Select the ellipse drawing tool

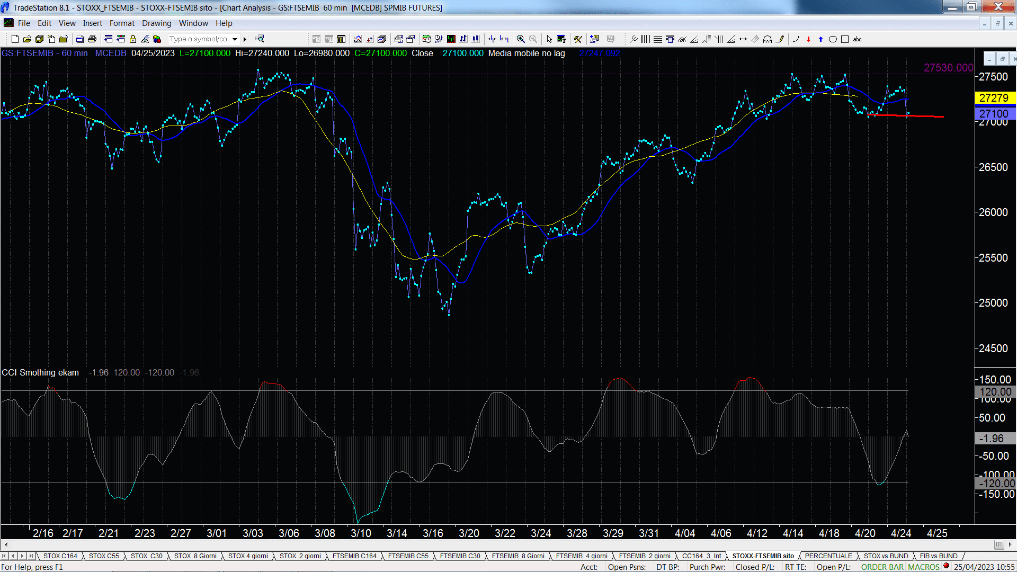[833, 39]
